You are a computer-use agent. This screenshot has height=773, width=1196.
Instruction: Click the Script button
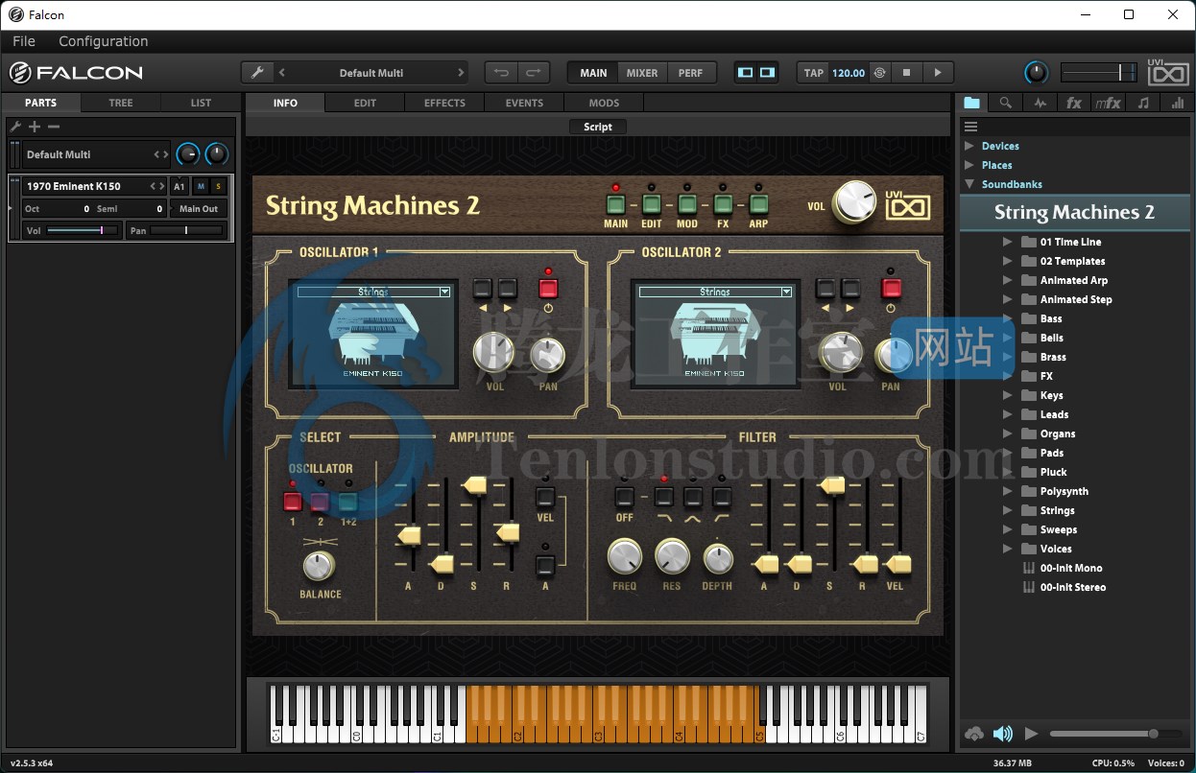point(598,127)
